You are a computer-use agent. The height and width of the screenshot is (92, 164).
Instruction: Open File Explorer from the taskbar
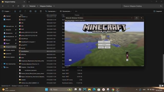click(x=89, y=89)
